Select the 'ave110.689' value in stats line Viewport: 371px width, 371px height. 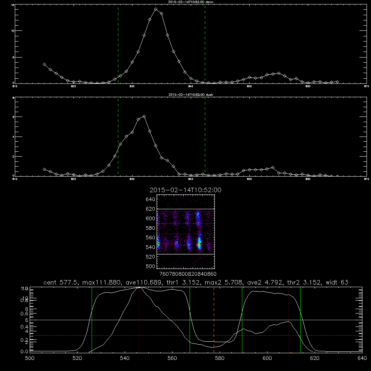(x=143, y=282)
